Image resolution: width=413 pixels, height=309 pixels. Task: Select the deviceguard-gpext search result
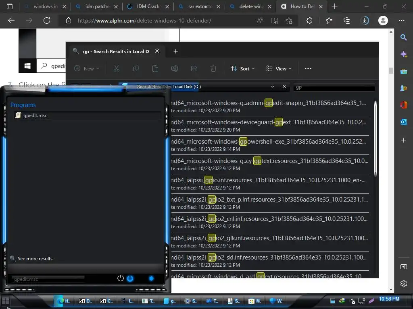(270, 126)
